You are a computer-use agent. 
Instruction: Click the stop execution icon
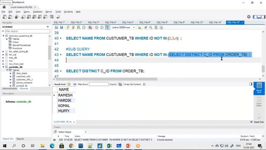[84, 27]
